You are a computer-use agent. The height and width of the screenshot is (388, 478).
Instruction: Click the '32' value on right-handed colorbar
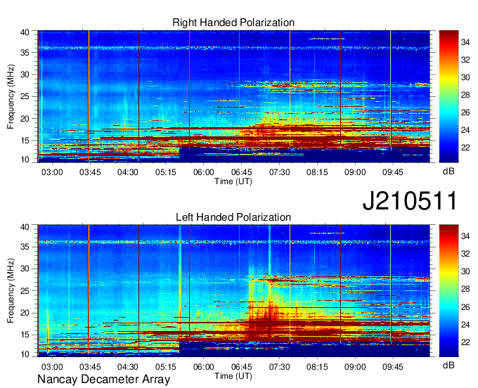pyautogui.click(x=465, y=60)
